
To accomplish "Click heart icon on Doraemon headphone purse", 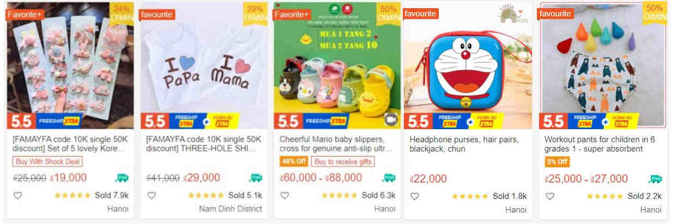I will (x=415, y=196).
